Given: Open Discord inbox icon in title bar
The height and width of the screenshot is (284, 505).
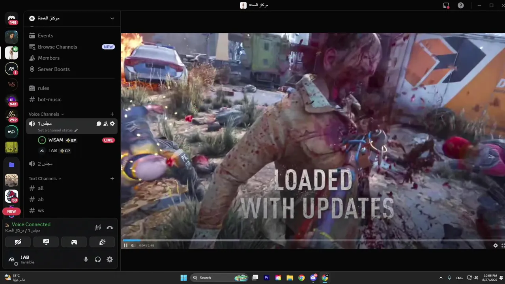Looking at the screenshot, I should point(446,6).
